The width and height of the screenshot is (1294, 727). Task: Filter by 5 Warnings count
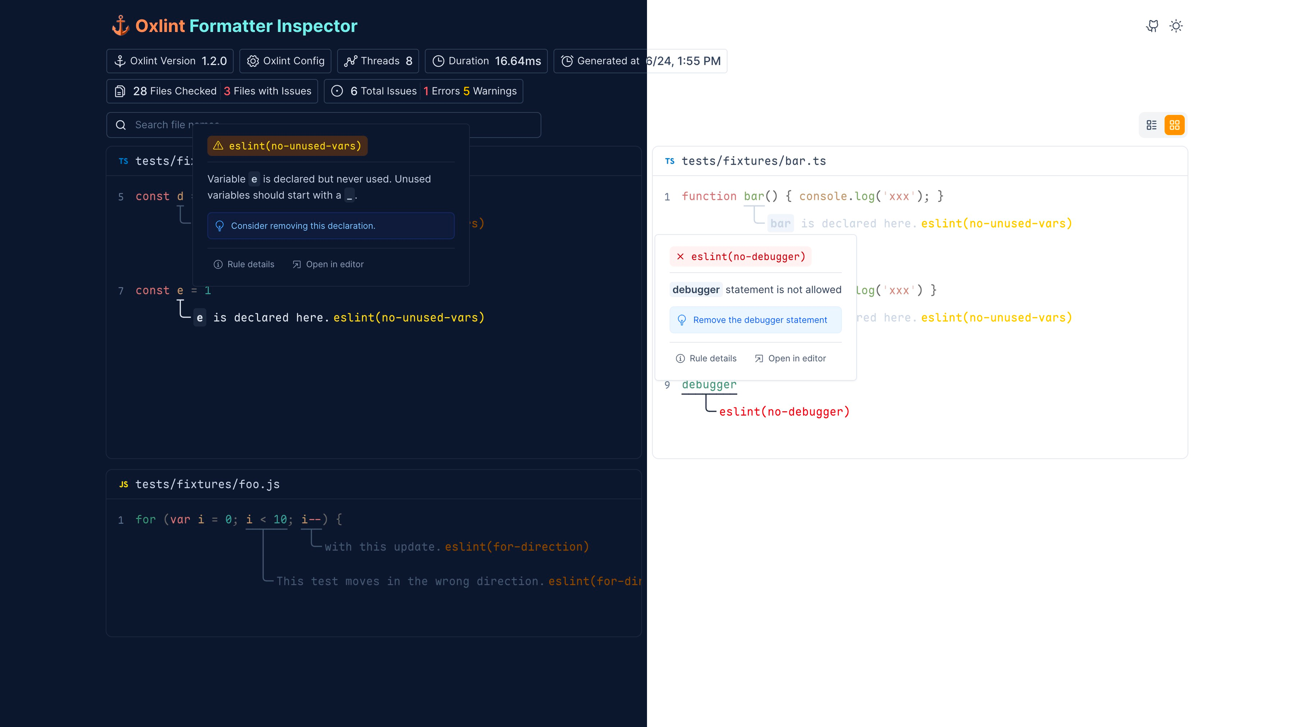[490, 91]
